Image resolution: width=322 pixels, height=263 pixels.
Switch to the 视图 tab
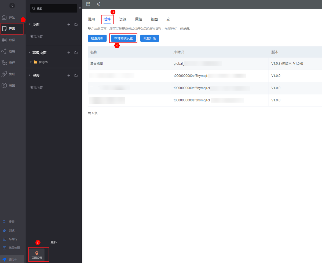154,19
